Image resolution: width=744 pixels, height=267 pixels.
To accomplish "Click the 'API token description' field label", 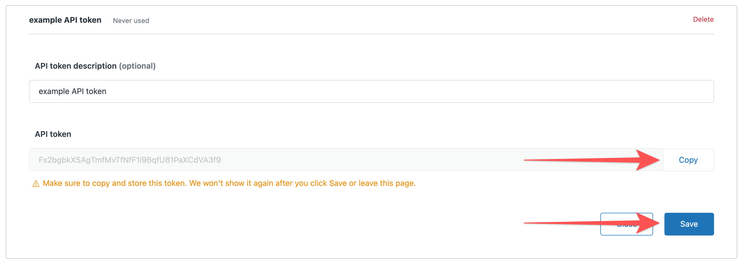I will (76, 66).
